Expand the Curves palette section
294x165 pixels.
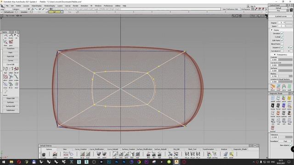[x=11, y=60]
